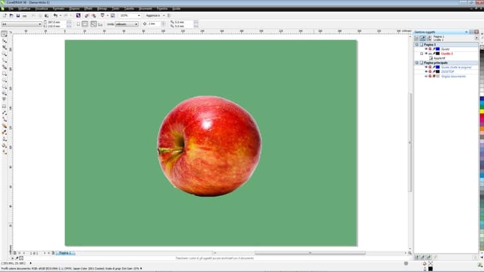
Task: Select the Shape tool
Action: click(5, 40)
